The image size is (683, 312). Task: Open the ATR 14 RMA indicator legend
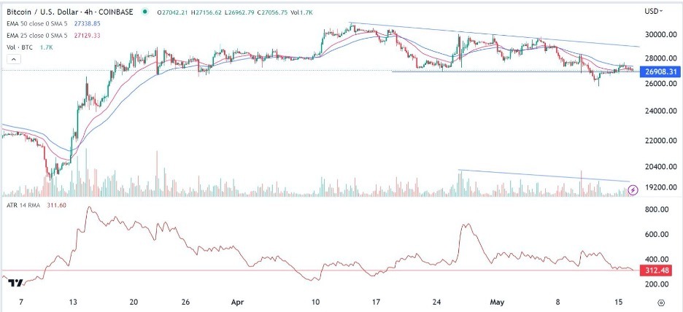point(23,206)
